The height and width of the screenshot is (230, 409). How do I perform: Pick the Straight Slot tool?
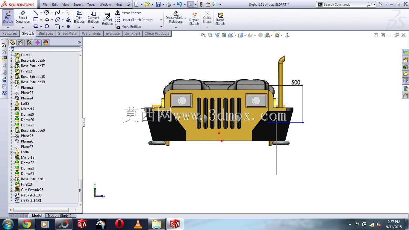coord(36,26)
